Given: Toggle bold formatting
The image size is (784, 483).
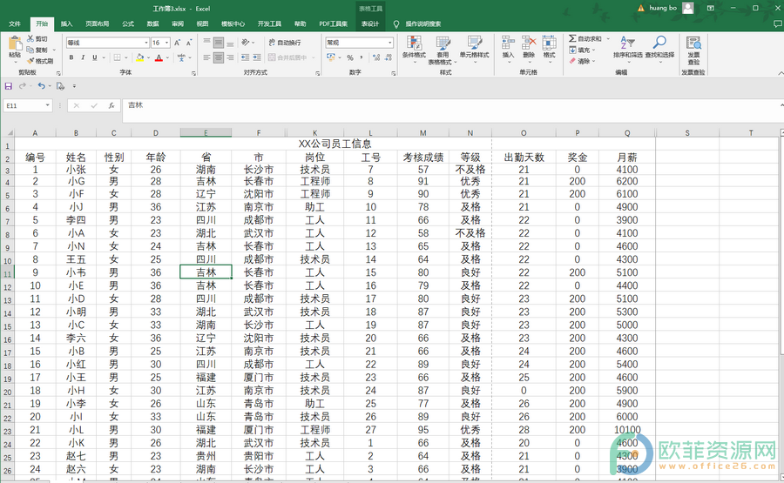Looking at the screenshot, I should pos(71,57).
